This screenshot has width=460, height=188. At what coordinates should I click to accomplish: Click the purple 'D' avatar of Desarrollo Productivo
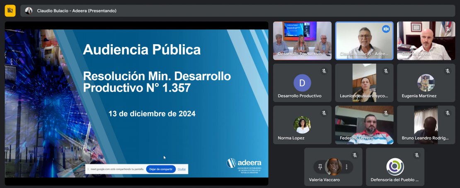[x=302, y=83]
